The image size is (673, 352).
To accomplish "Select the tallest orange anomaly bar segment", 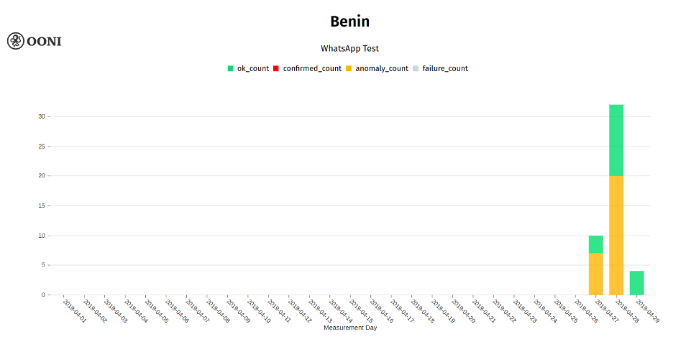I will pos(616,236).
